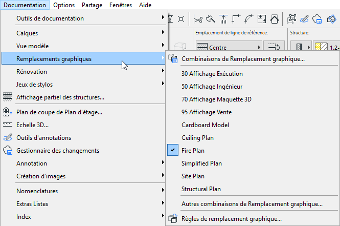Click the Combinaisons de Remplacement graphique icon
Screen dimensions: 340x226
click(173, 58)
